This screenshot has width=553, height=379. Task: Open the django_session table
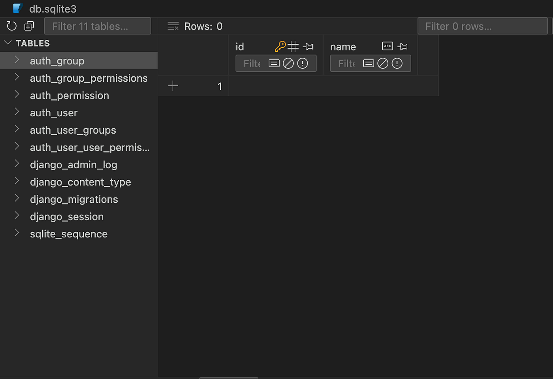[79, 217]
